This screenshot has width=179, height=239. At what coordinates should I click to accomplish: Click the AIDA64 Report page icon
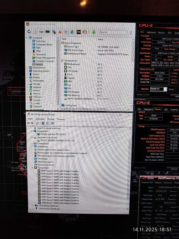click(35, 31)
